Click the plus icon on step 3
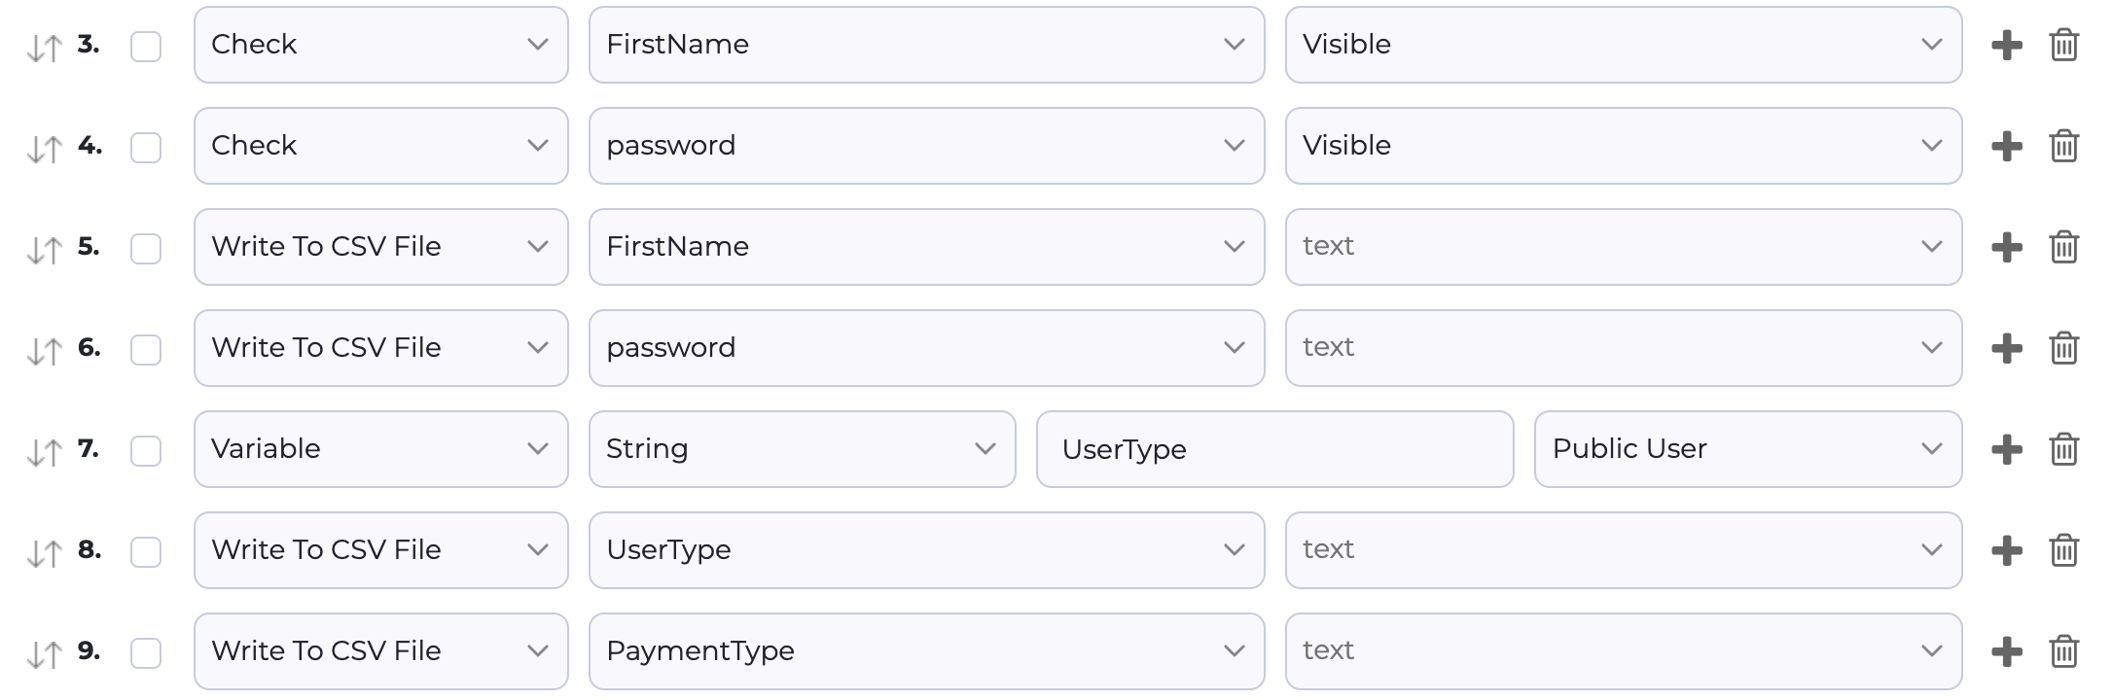The width and height of the screenshot is (2113, 700). click(x=2007, y=45)
